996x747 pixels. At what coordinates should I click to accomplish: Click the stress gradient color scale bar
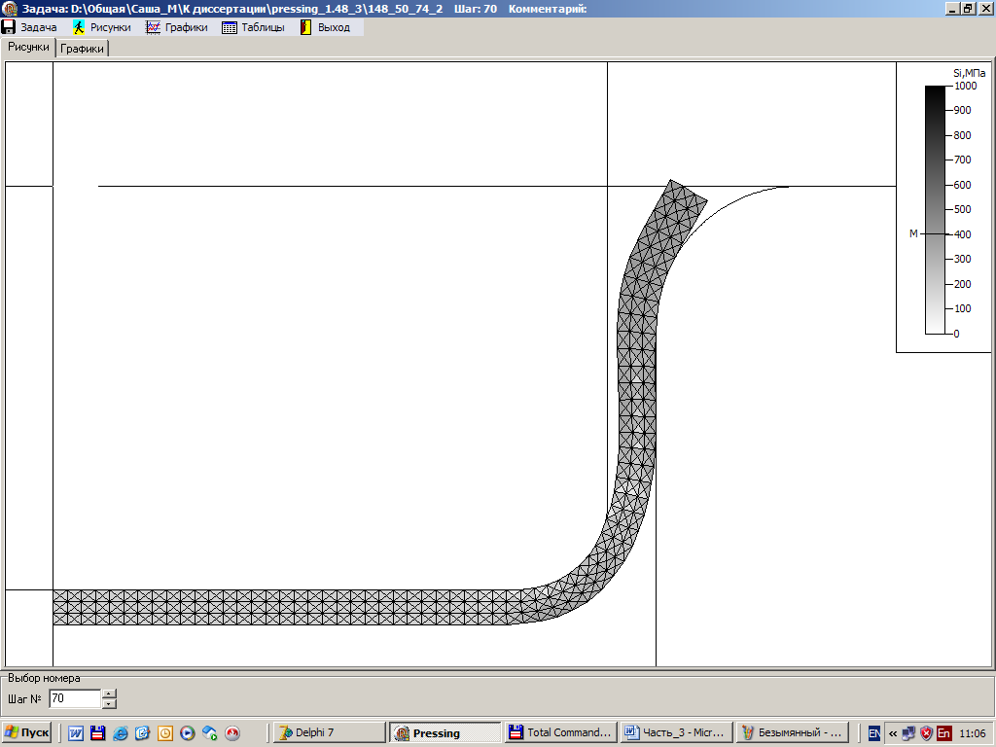934,209
